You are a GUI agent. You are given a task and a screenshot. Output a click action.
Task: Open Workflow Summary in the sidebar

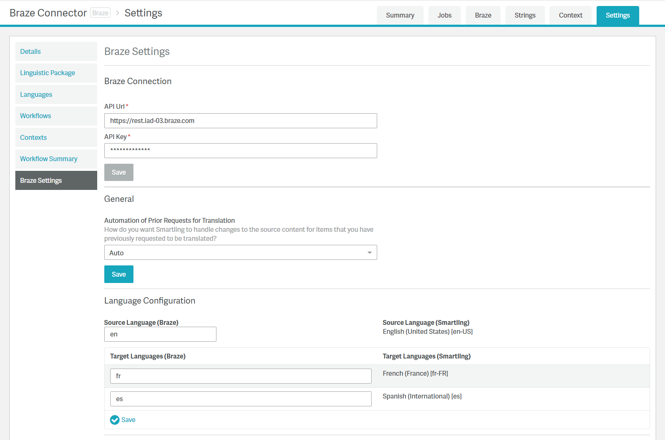56,159
